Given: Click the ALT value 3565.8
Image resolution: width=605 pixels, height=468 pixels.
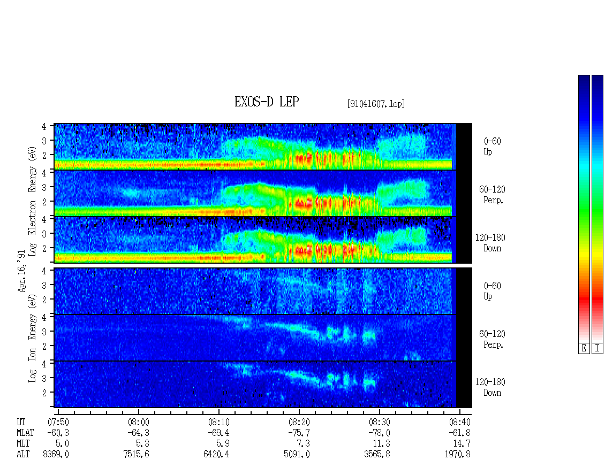Looking at the screenshot, I should point(377,455).
